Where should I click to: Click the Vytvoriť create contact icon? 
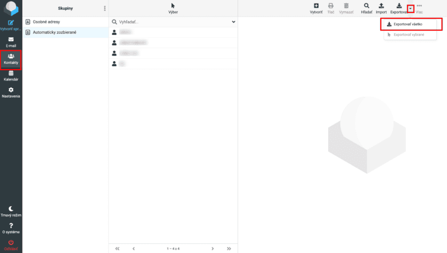(316, 7)
